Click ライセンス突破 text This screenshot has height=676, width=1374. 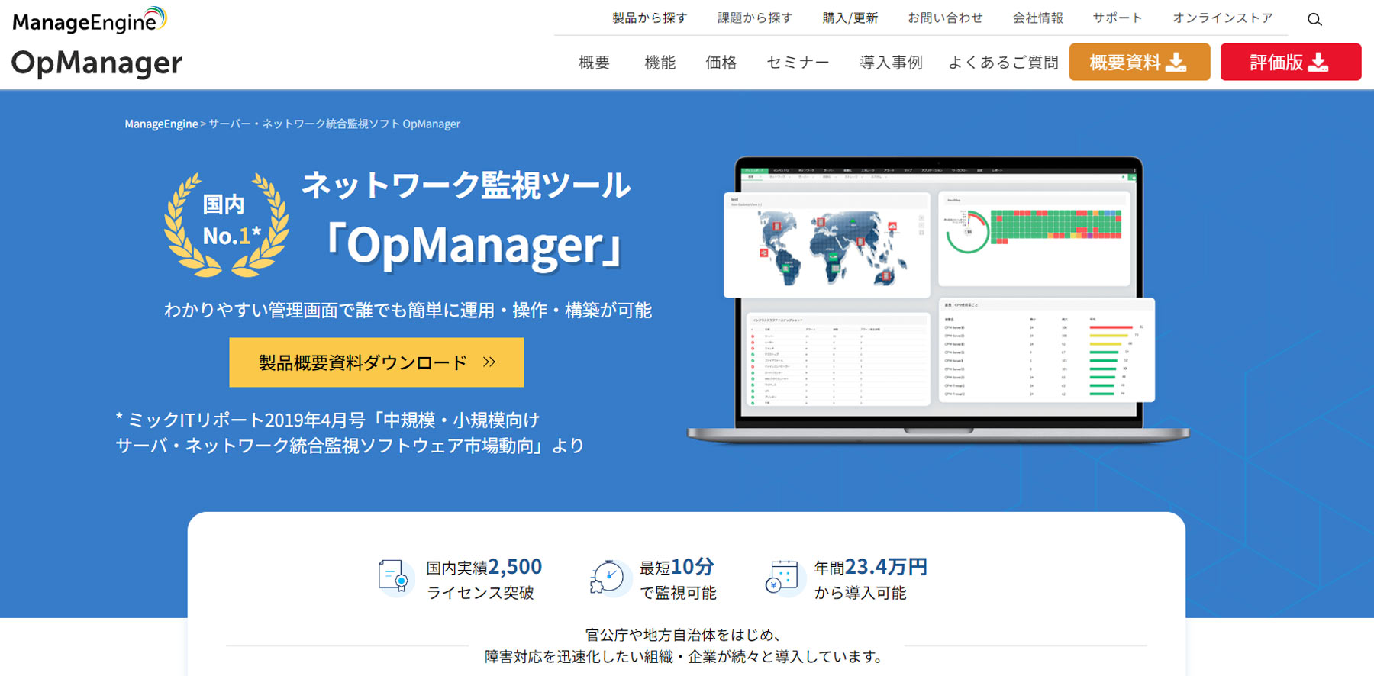coord(480,593)
